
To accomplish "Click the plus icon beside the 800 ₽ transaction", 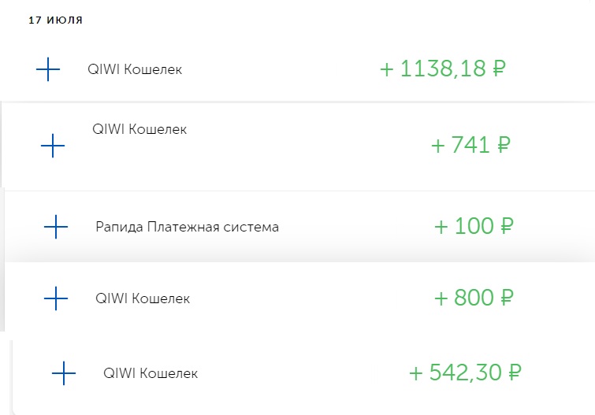I will [x=56, y=298].
